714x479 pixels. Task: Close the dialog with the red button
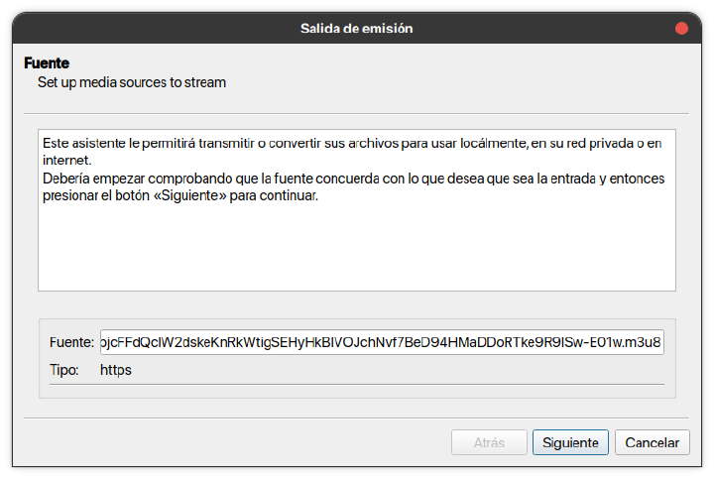pos(681,29)
